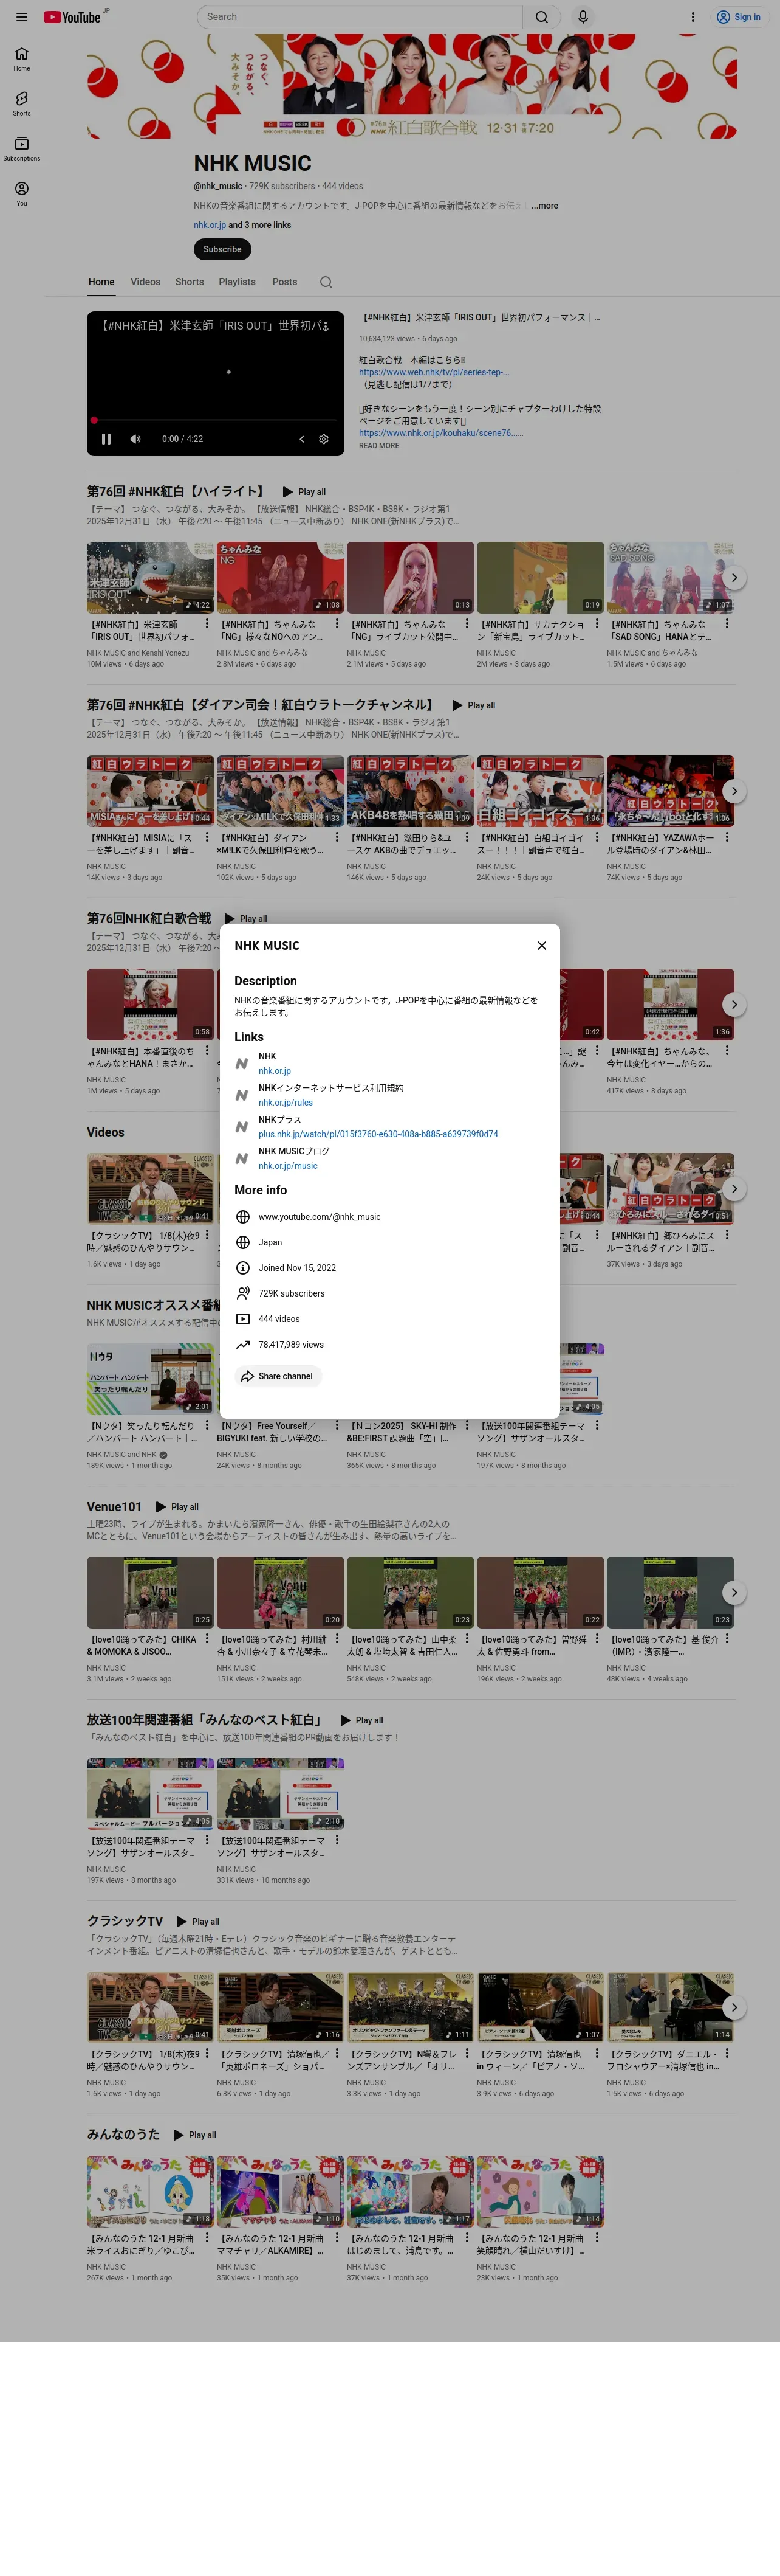780x2576 pixels.
Task: Show next videos in クラシックTV row
Action: point(734,2007)
